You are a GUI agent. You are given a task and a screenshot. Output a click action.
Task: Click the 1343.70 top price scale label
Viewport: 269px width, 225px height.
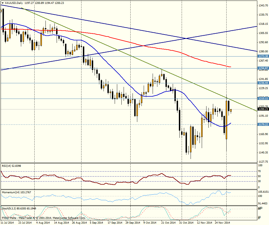263,6
